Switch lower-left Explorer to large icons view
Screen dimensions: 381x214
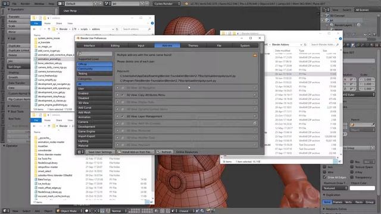pyautogui.click(x=151, y=202)
